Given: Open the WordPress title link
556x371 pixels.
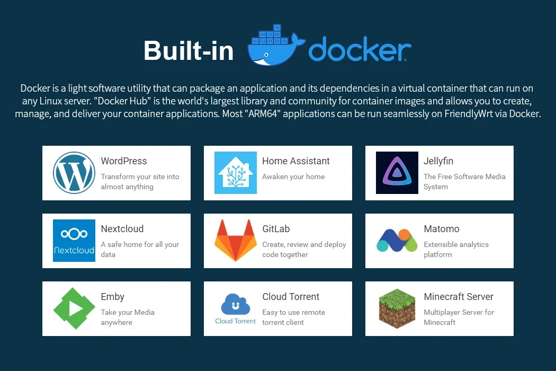Looking at the screenshot, I should click(124, 161).
